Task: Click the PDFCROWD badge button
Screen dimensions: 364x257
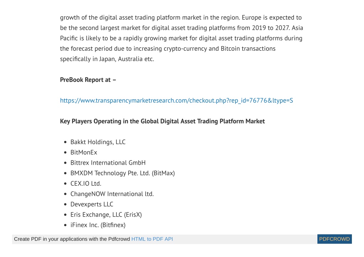Action: tap(334, 239)
